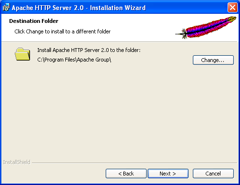Click 'Click Change to install to a different folder'
240x185 pixels.
pyautogui.click(x=62, y=31)
